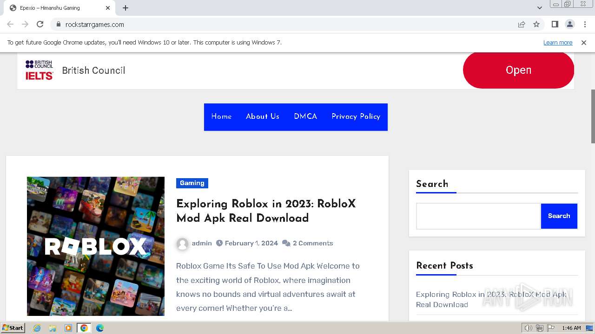Open the Roblox post thumbnail
This screenshot has height=334, width=595.
[x=96, y=246]
